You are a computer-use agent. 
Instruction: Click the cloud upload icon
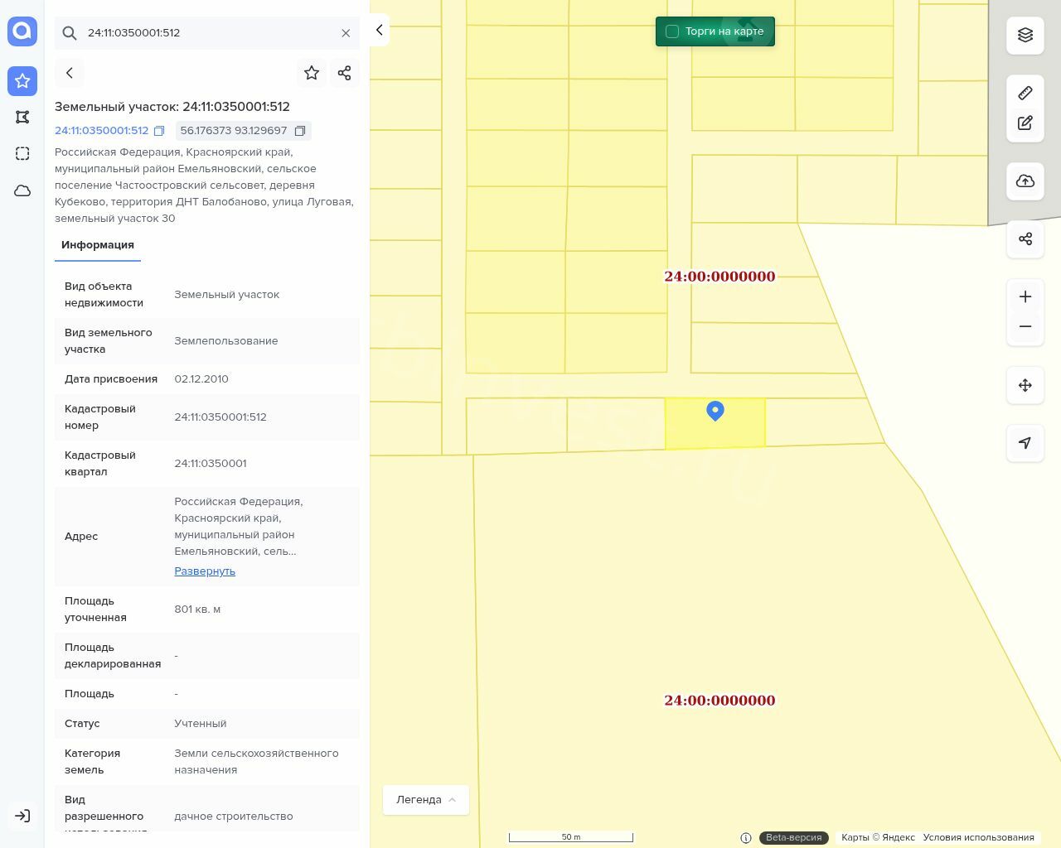tap(1025, 181)
